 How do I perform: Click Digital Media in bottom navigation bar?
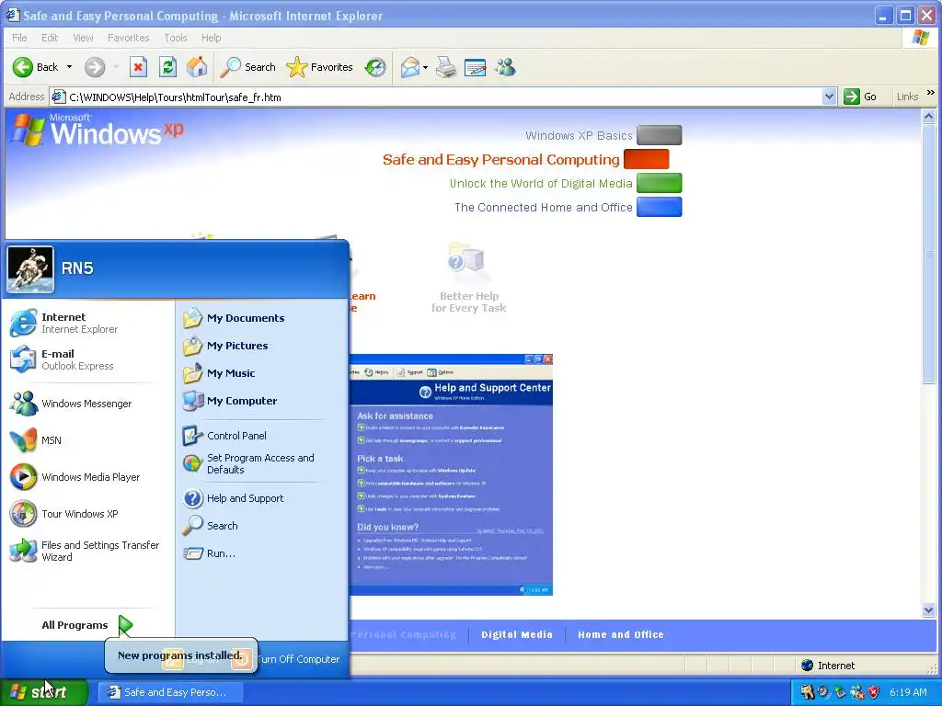517,634
